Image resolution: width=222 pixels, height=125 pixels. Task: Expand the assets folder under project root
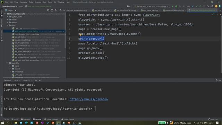click(x=8, y=19)
